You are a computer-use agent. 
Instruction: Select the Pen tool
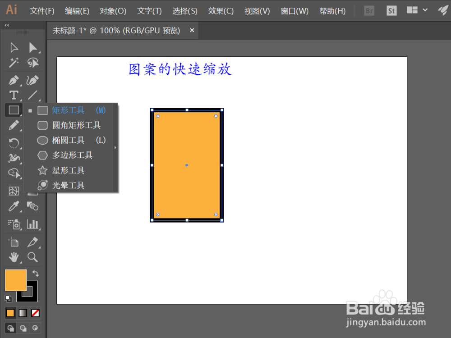[x=14, y=80]
